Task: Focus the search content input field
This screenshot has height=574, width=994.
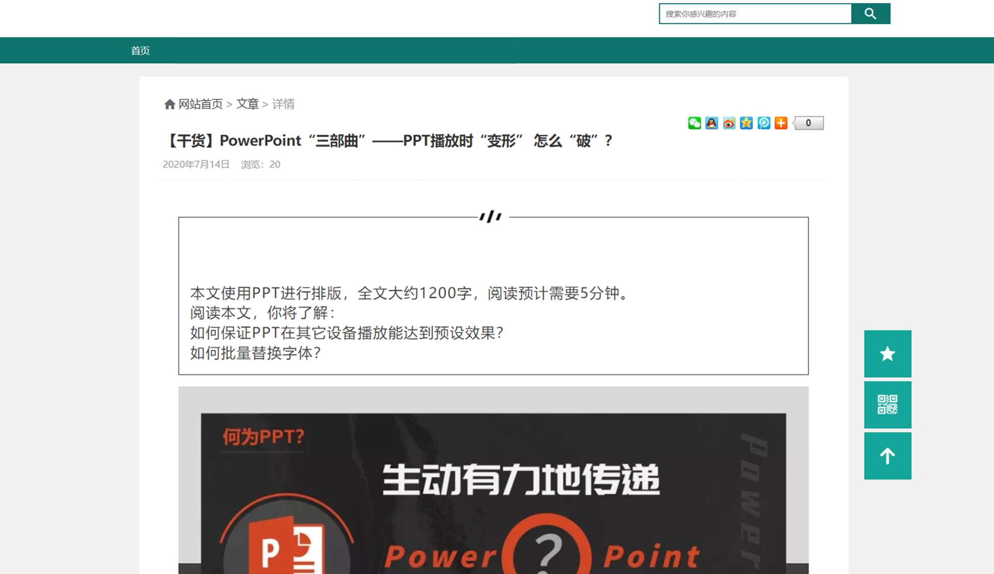Action: point(755,14)
